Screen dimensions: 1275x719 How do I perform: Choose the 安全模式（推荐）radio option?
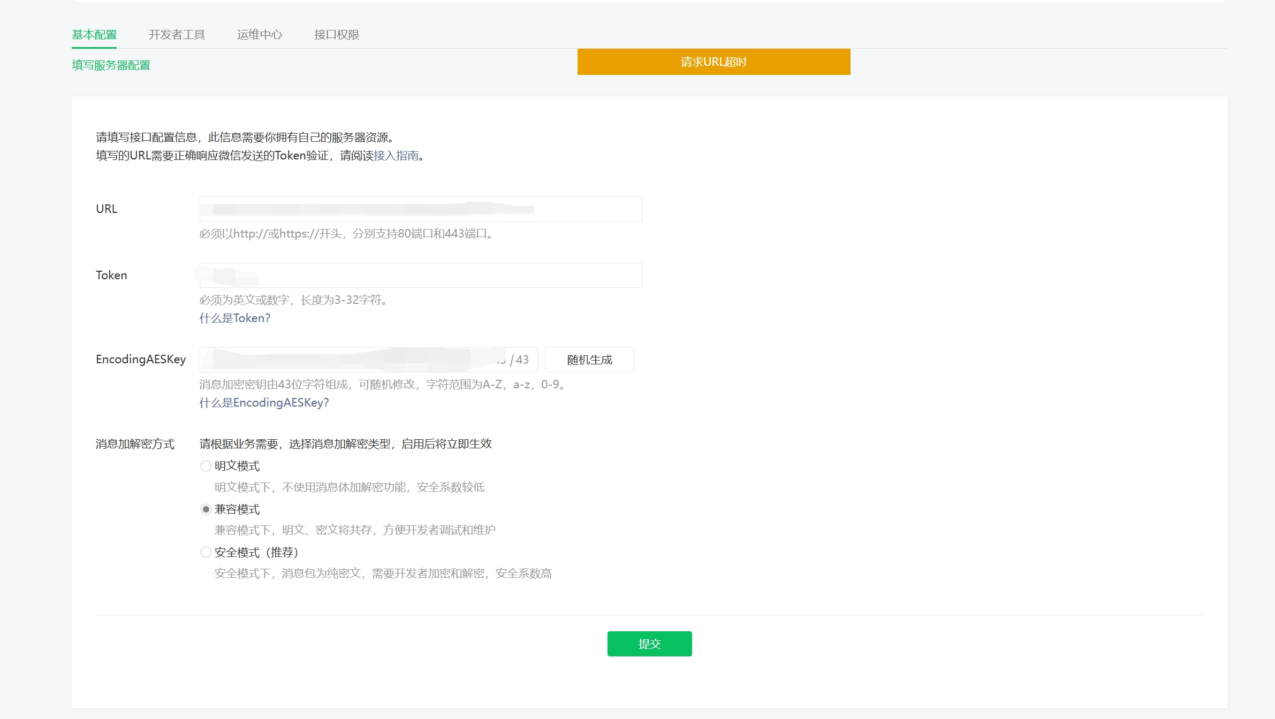point(206,552)
